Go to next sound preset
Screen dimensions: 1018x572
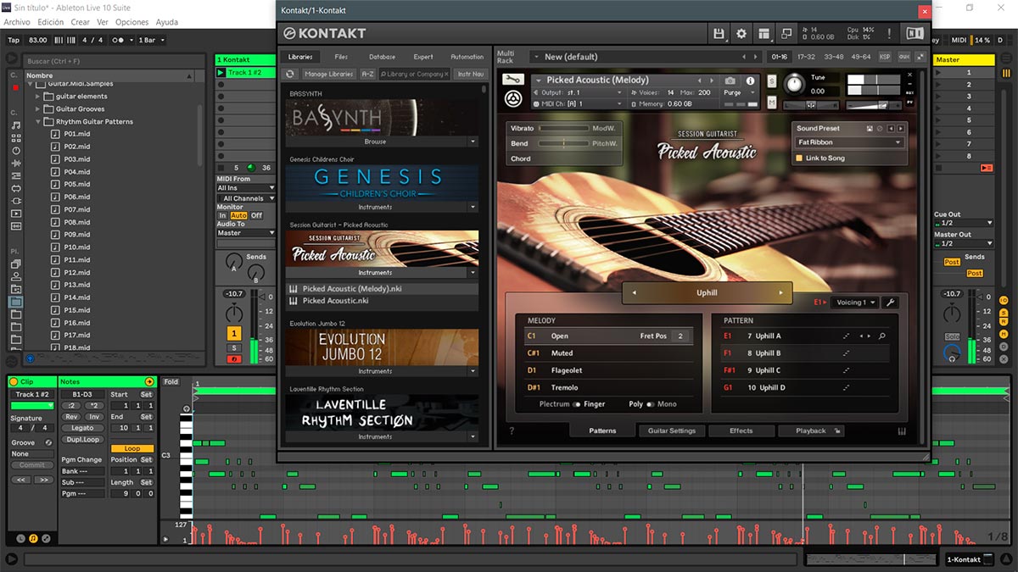[900, 128]
